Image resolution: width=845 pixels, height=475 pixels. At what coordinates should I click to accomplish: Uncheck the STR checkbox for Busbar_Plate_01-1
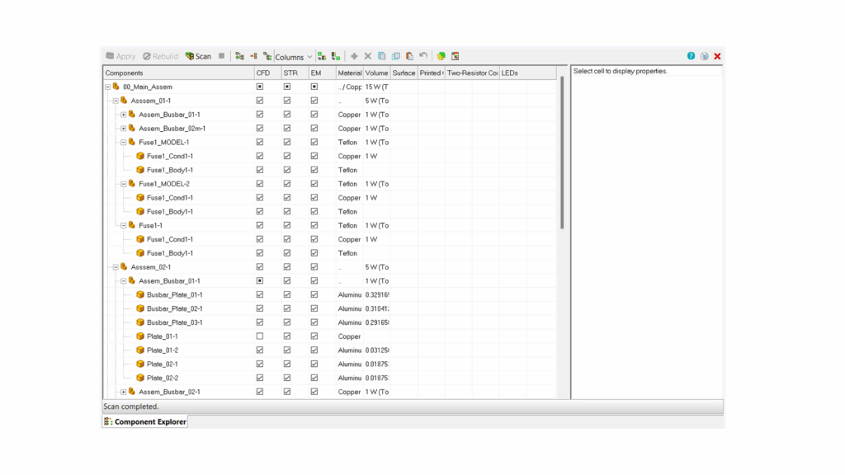click(287, 294)
